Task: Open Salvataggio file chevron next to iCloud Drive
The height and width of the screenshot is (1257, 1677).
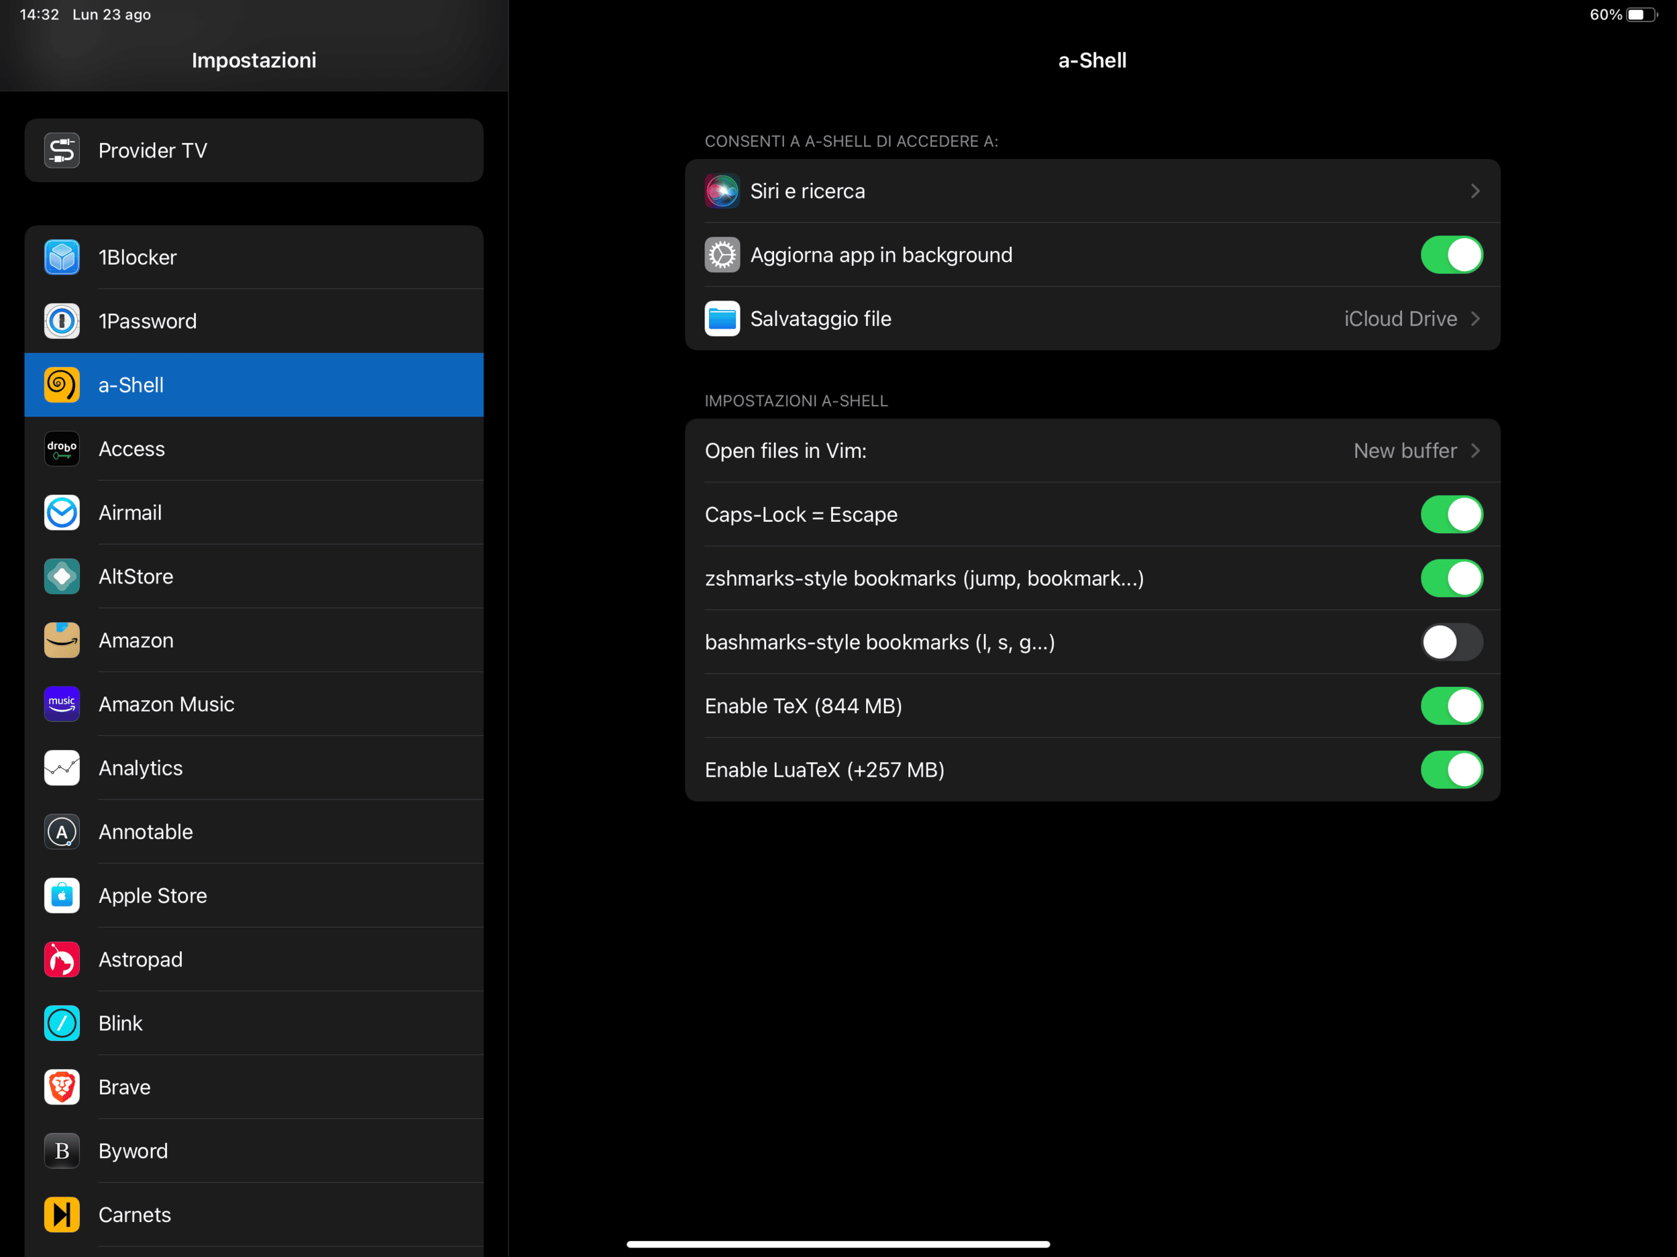Action: tap(1475, 319)
